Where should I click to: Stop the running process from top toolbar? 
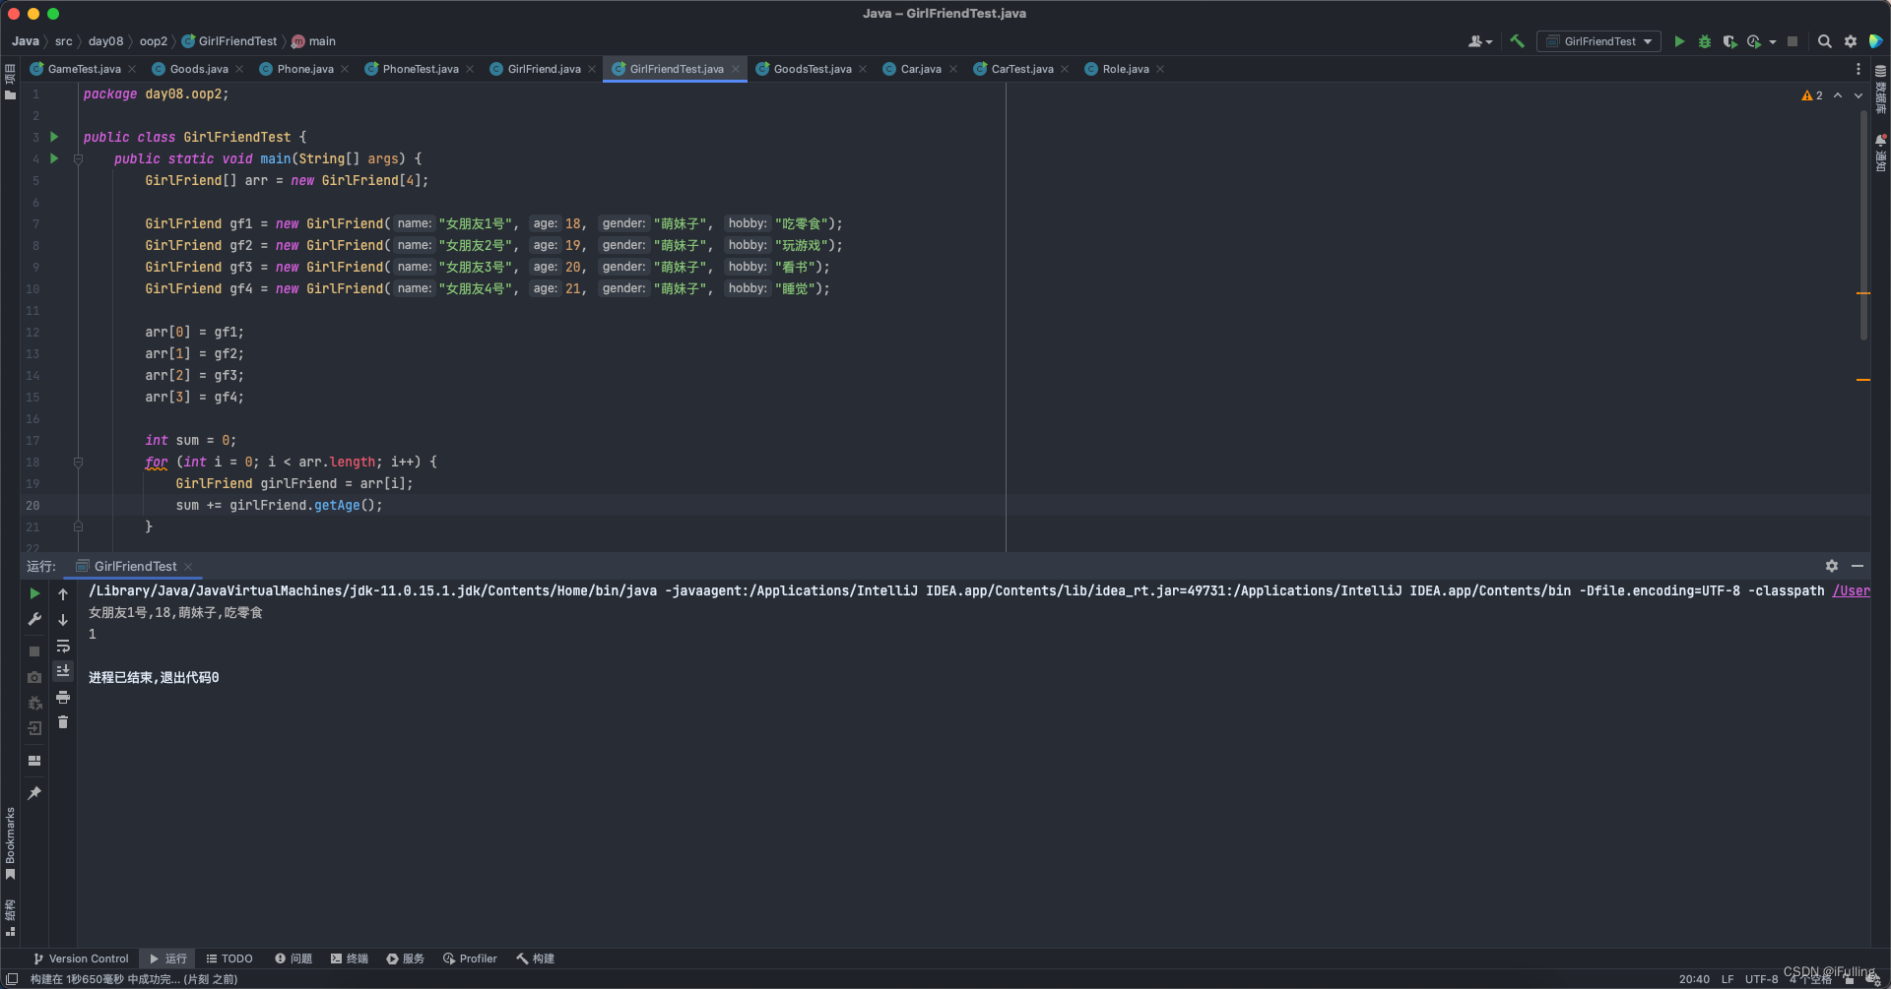pos(1793,41)
